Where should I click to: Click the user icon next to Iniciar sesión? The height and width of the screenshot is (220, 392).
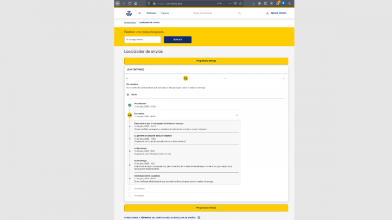pos(267,12)
